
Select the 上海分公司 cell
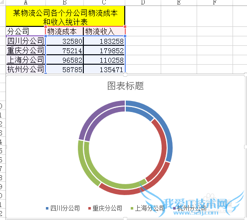point(25,60)
